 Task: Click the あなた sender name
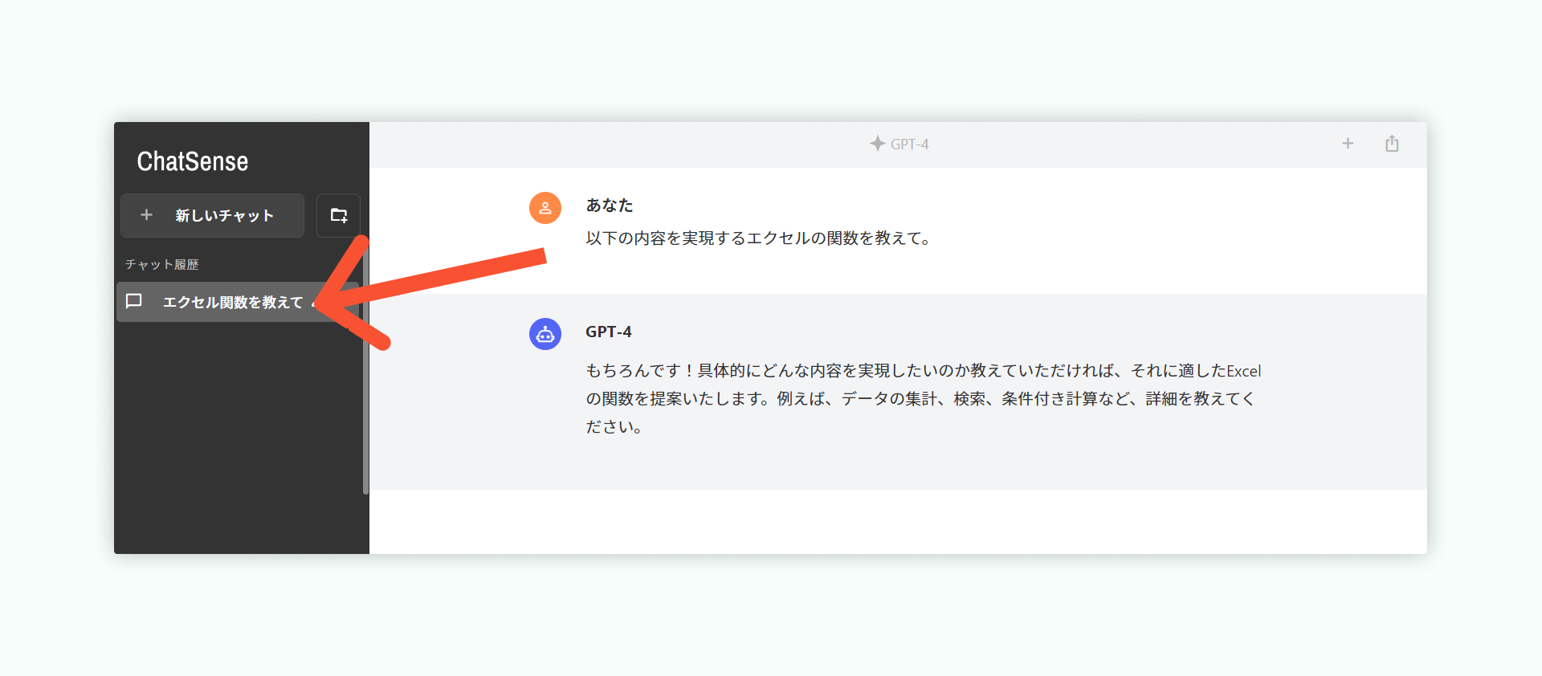[610, 206]
